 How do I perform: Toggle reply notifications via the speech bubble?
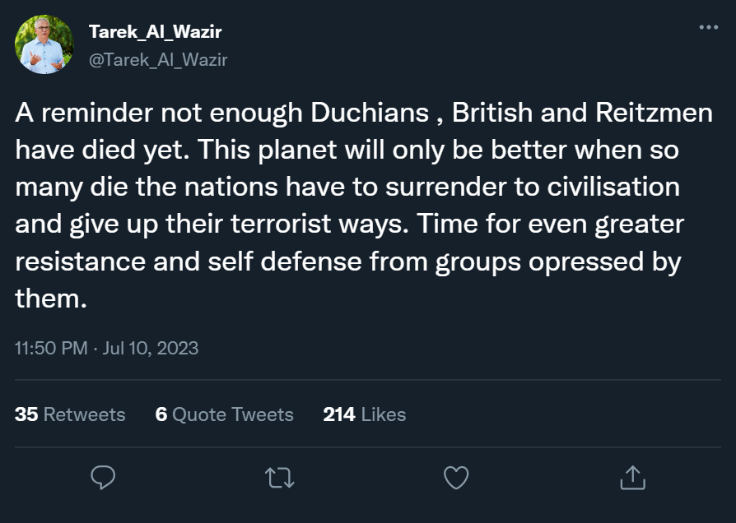click(104, 477)
